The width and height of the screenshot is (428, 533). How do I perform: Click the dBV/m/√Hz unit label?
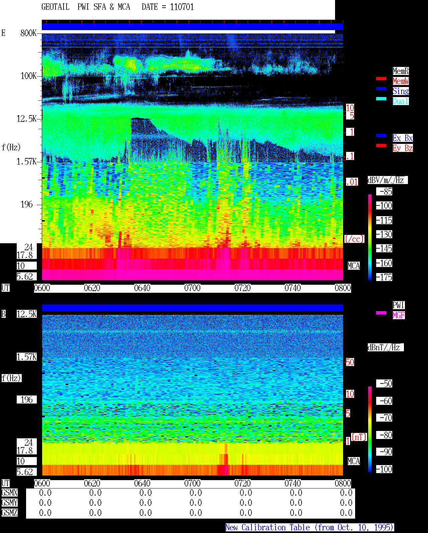point(388,180)
